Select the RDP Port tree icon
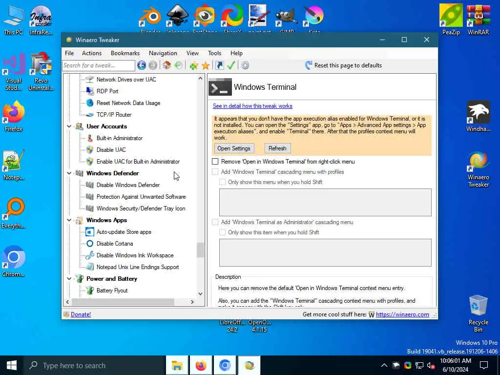This screenshot has width=500, height=375. [x=90, y=91]
